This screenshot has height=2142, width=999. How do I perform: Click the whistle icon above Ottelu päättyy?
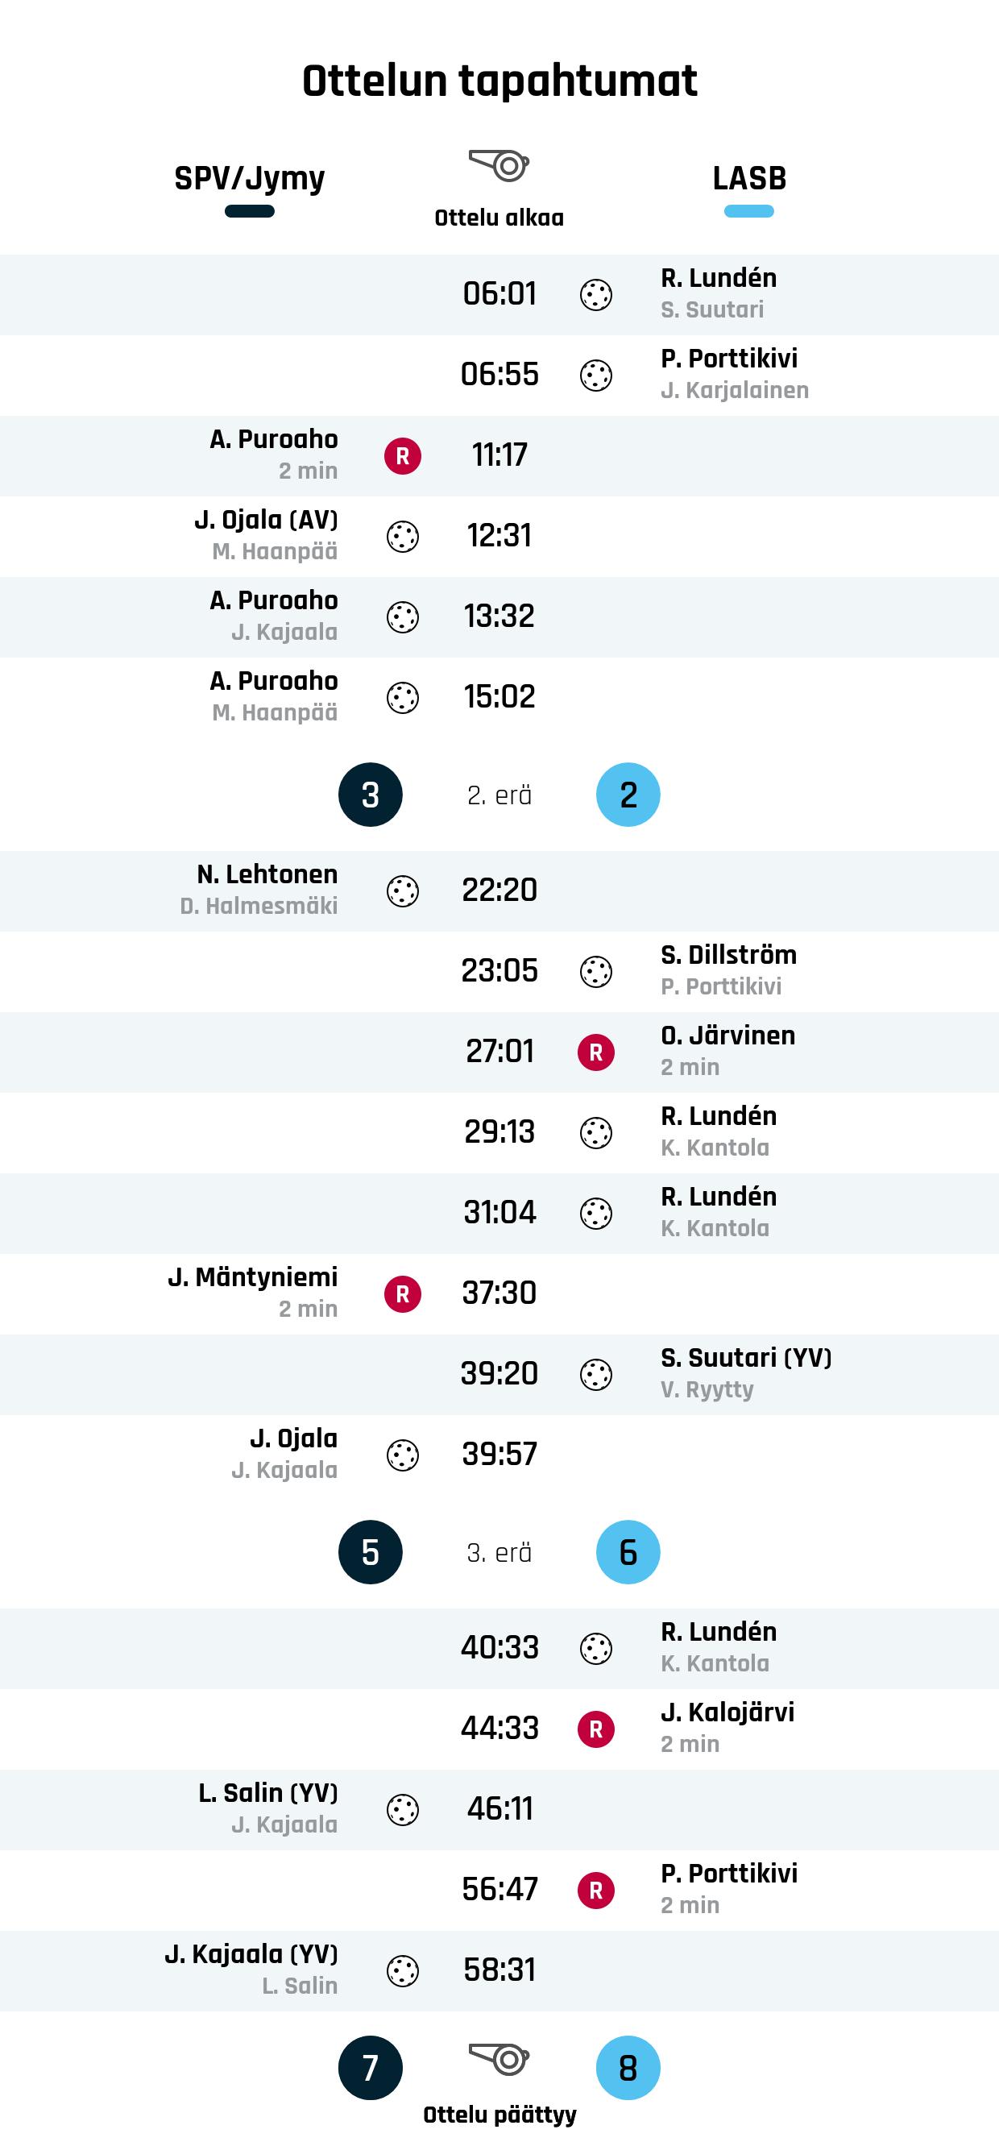[x=499, y=2058]
